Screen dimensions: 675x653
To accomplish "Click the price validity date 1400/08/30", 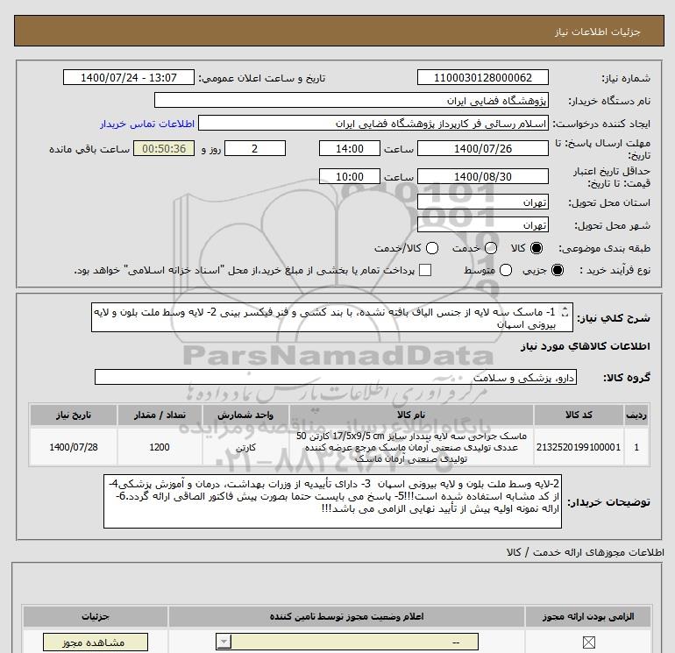I will [482, 176].
